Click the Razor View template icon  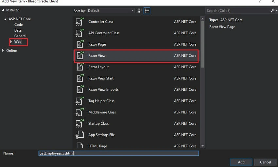(80, 55)
